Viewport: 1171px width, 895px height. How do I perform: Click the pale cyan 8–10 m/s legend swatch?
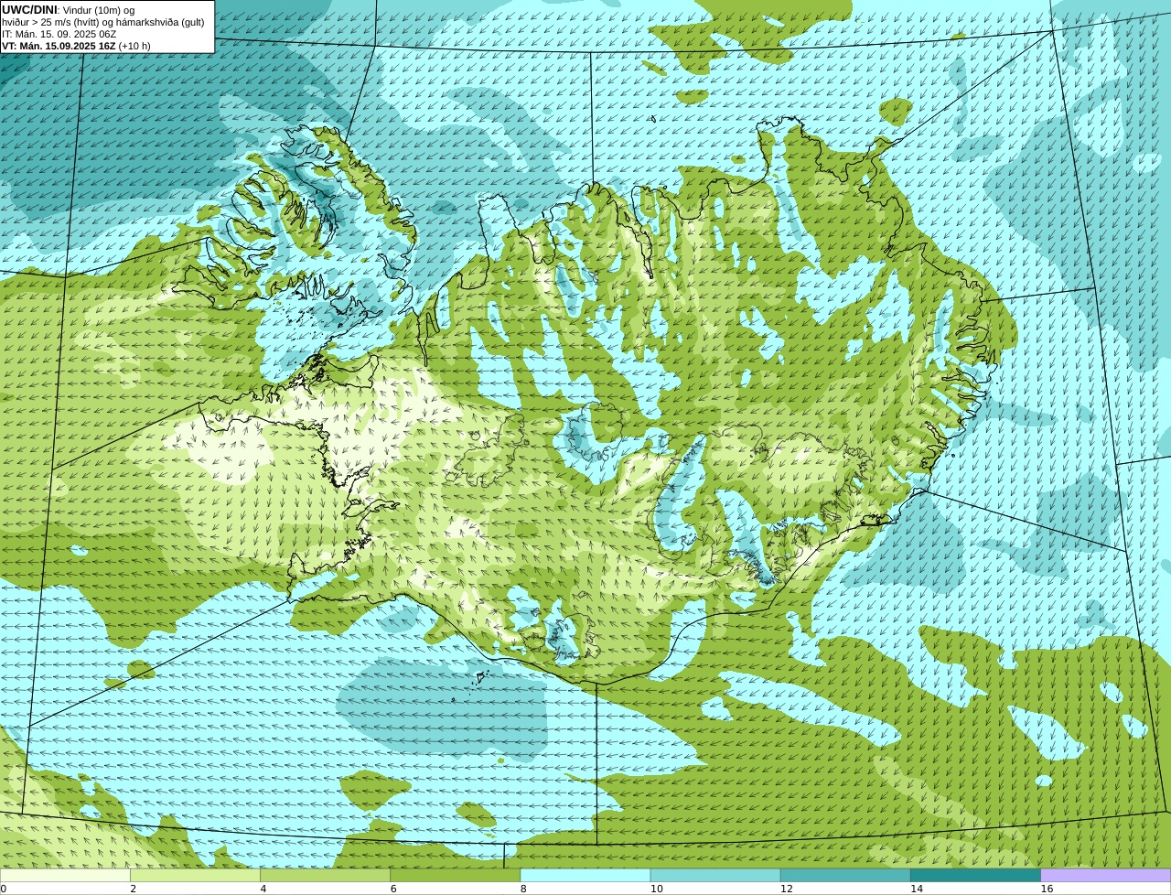(585, 875)
